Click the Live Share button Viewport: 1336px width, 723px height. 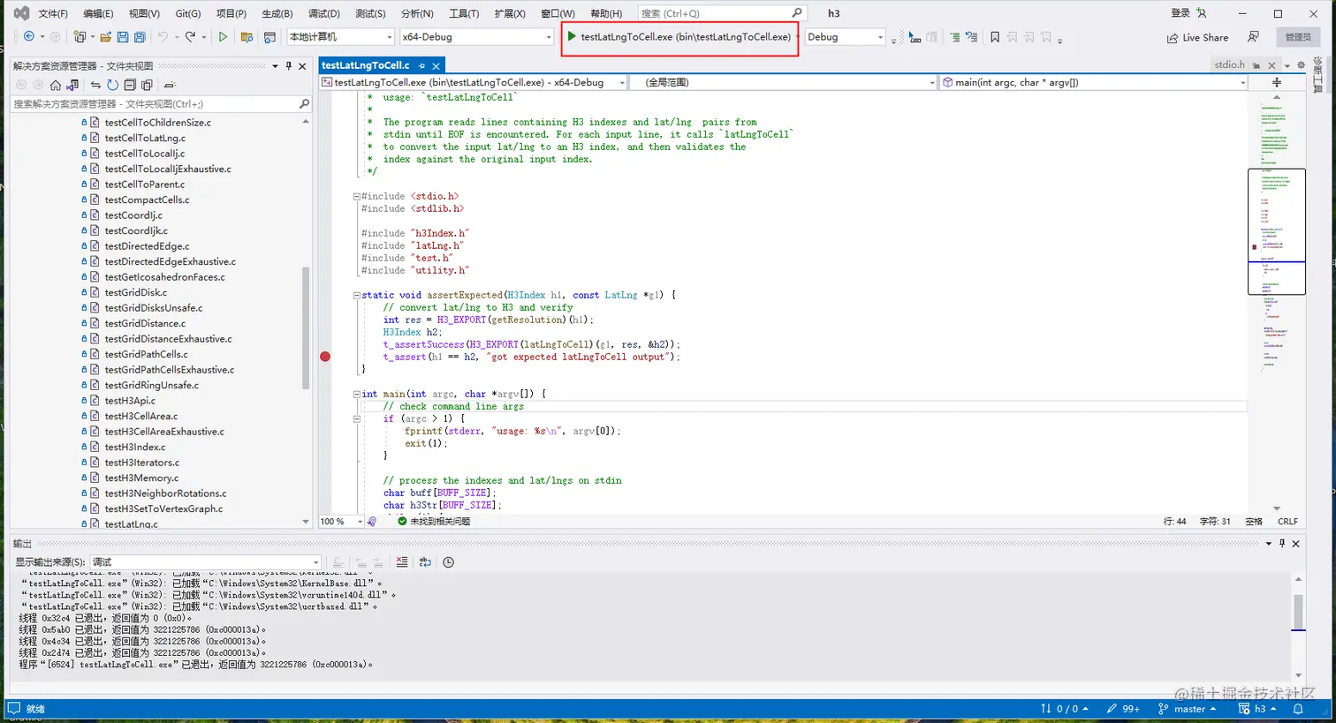pos(1197,38)
